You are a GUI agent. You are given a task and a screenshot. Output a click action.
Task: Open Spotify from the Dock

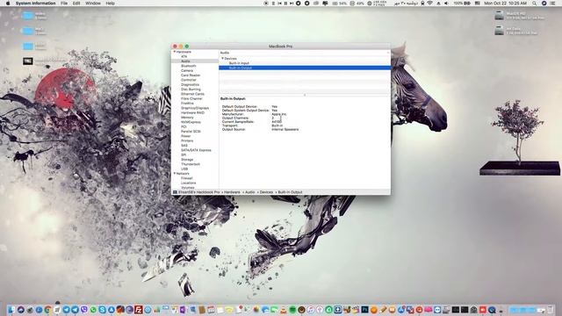tap(292, 310)
